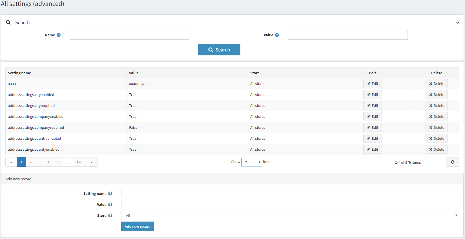Click the blue Search button
Screen dimensions: 465x239
(x=219, y=50)
